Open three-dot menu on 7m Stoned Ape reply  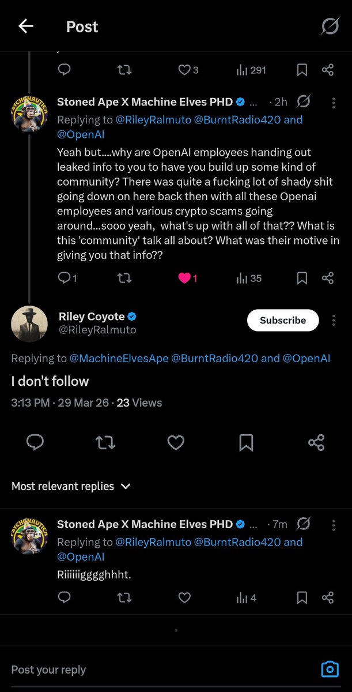[x=333, y=525]
